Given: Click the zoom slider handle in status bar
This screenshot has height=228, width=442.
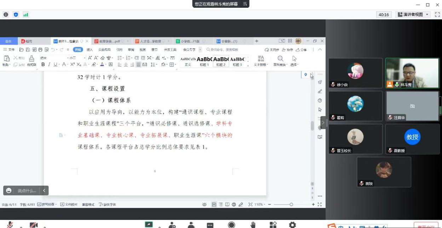Looking at the screenshot, I should (x=291, y=204).
